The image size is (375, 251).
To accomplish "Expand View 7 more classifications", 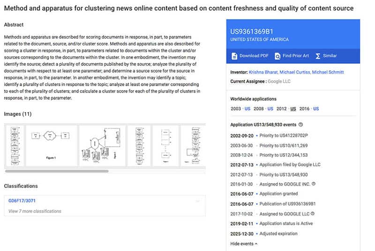I will 35,211.
